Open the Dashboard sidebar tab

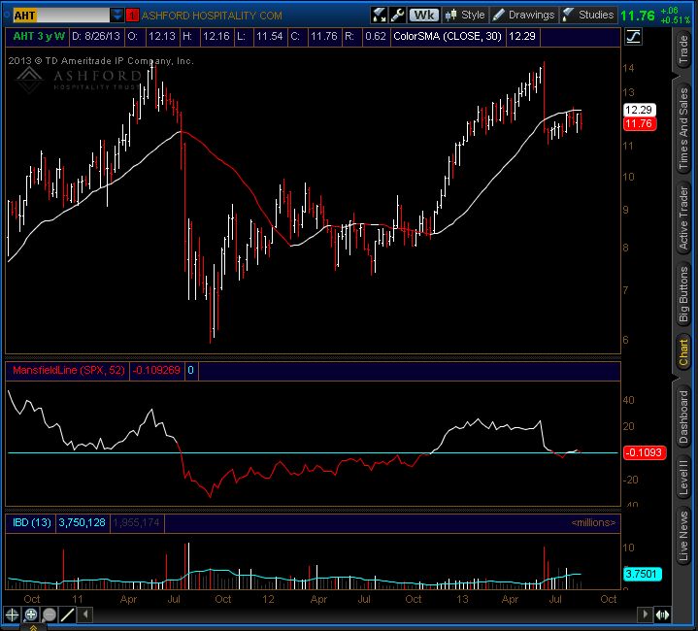pos(683,417)
